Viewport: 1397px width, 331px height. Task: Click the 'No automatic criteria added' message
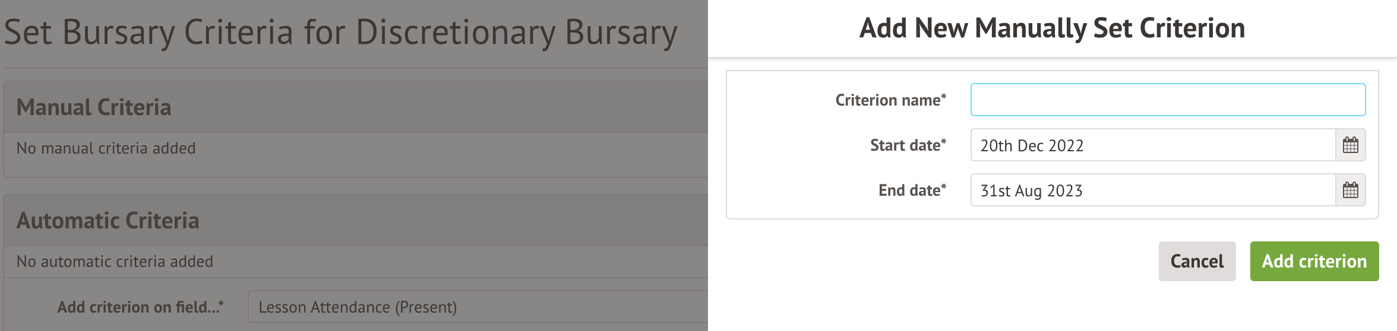(115, 262)
